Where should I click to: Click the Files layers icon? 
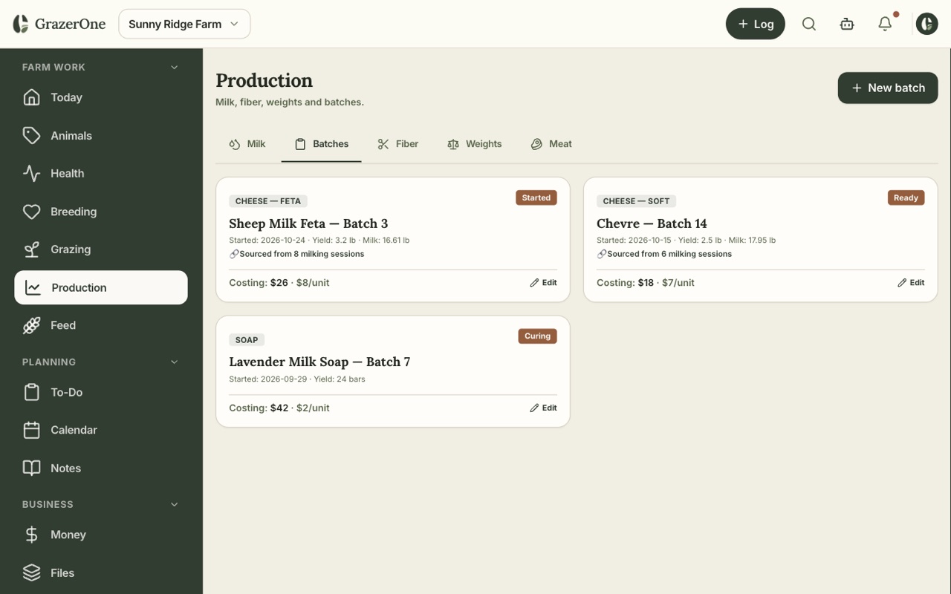pyautogui.click(x=31, y=572)
